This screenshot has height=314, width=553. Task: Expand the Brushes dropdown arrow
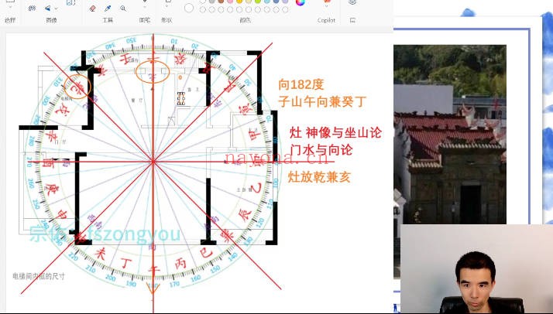145,7
